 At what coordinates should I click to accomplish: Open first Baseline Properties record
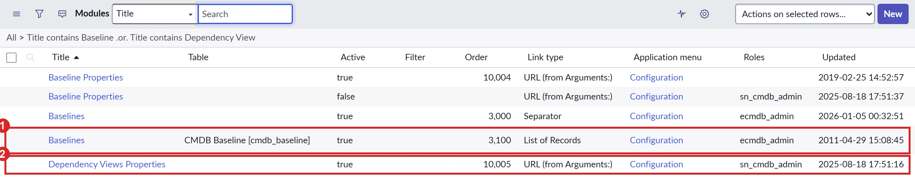[85, 78]
